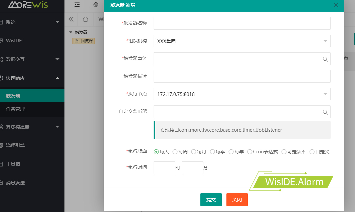Screen dimensions: 355x212
Task: Click the 触发器名称 input field
Action: click(242, 23)
